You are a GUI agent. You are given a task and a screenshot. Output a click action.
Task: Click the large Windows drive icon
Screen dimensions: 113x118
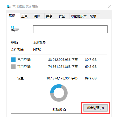click(15, 29)
